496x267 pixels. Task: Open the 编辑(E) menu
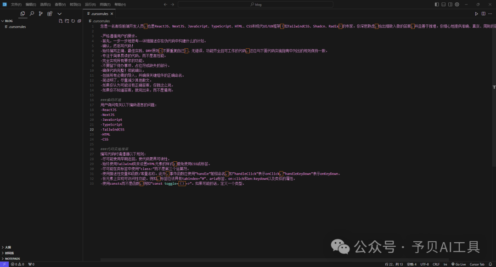coord(31,5)
